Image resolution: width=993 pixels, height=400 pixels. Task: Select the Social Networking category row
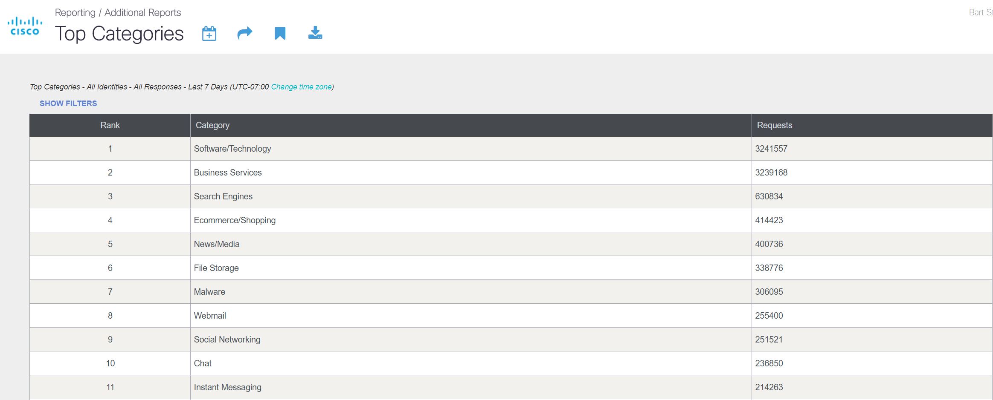coord(227,340)
